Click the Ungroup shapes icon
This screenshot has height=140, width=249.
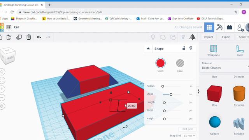[x=173, y=37]
